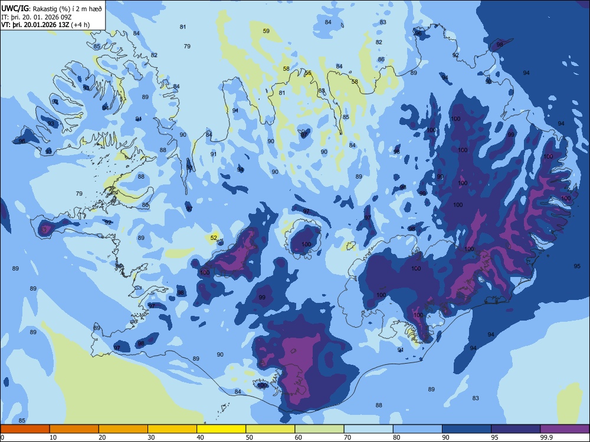Click the pale blue 70–80 legend swatch

[x=368, y=429]
